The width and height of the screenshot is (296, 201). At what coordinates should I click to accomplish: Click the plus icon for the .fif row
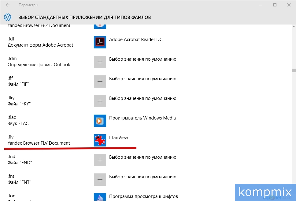pyautogui.click(x=100, y=82)
